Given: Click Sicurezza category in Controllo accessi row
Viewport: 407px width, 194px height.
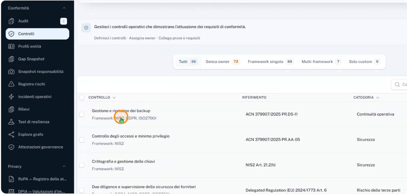Looking at the screenshot, I should tap(366, 140).
